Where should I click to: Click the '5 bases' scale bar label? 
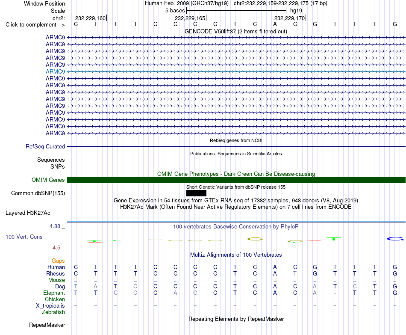[175, 11]
